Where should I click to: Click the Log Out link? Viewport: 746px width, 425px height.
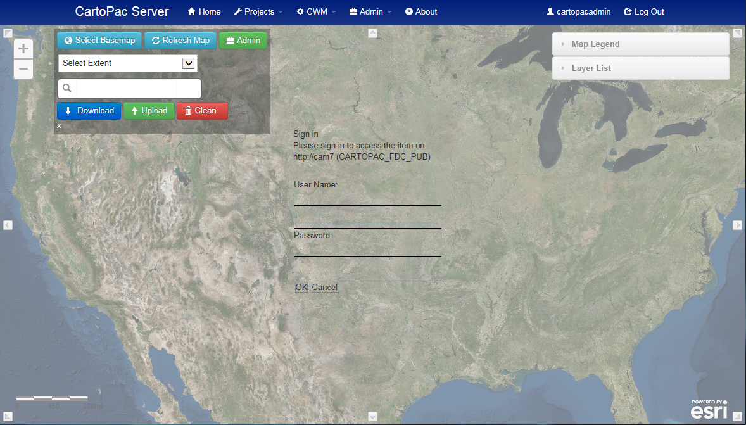point(644,11)
